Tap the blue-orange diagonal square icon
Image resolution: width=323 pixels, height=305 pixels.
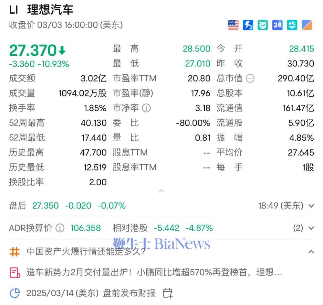pyautogui.click(x=307, y=25)
